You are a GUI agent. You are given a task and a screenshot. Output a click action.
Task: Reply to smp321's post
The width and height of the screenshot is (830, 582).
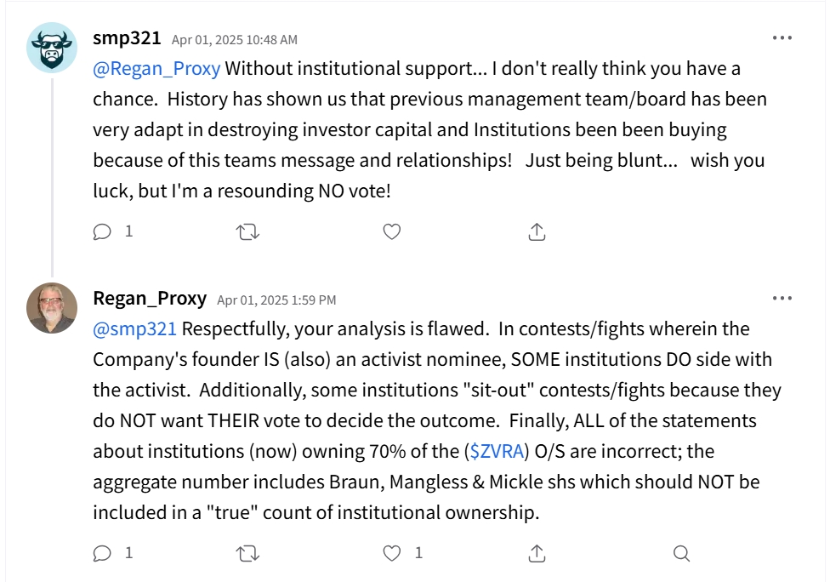(x=103, y=231)
